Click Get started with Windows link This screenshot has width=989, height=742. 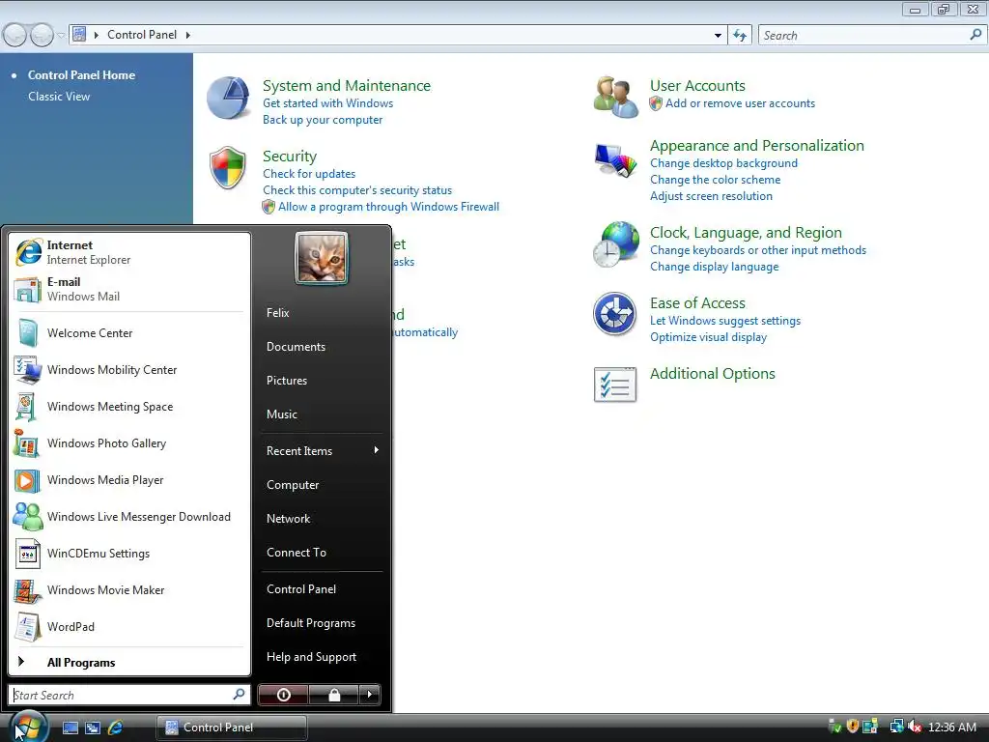click(328, 103)
